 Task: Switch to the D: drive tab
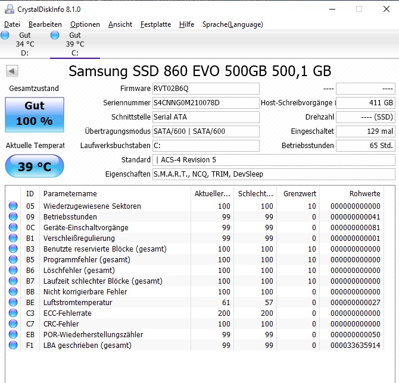tap(24, 44)
